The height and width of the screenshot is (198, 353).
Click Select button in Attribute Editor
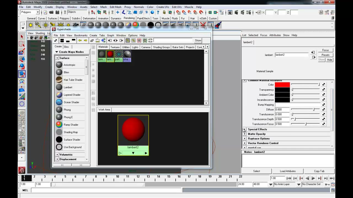(256, 171)
